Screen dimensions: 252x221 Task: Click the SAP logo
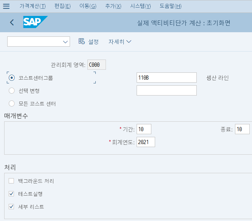tap(35, 22)
